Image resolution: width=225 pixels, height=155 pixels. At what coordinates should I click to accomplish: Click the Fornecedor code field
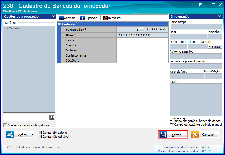point(128,30)
